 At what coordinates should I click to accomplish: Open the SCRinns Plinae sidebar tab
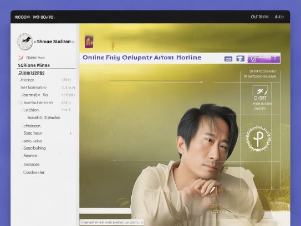coord(34,65)
